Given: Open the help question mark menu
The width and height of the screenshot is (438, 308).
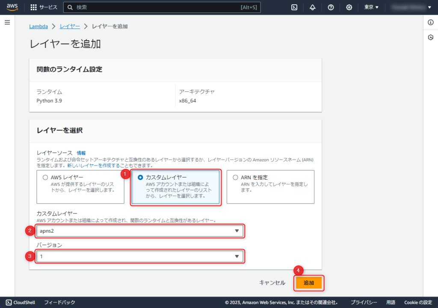Looking at the screenshot, I should [x=331, y=7].
